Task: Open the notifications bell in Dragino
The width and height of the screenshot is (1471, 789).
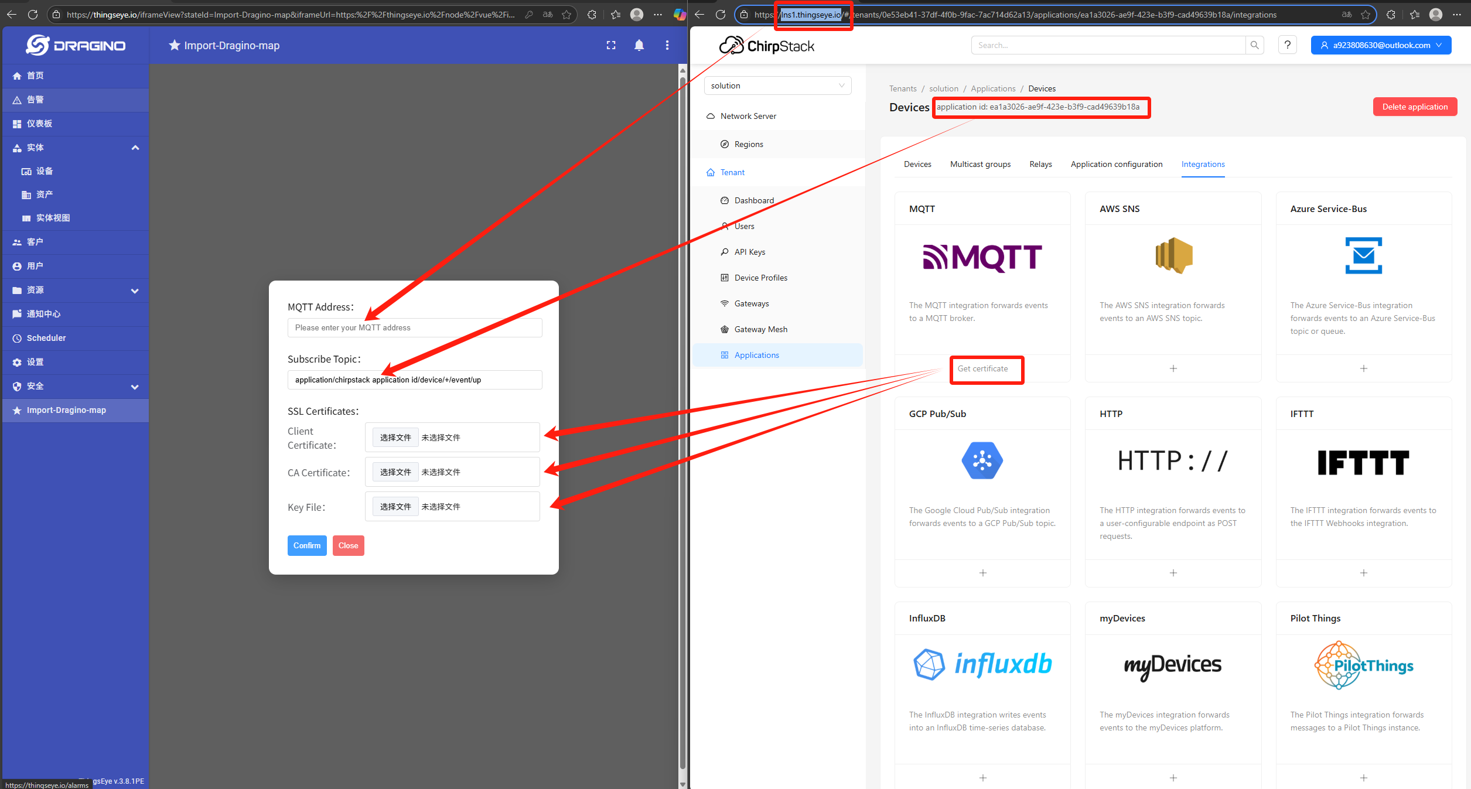Action: point(639,45)
